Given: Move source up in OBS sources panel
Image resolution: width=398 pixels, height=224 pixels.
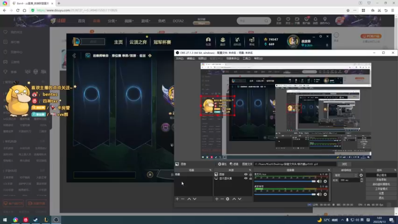Looking at the screenshot, I should coord(234,199).
